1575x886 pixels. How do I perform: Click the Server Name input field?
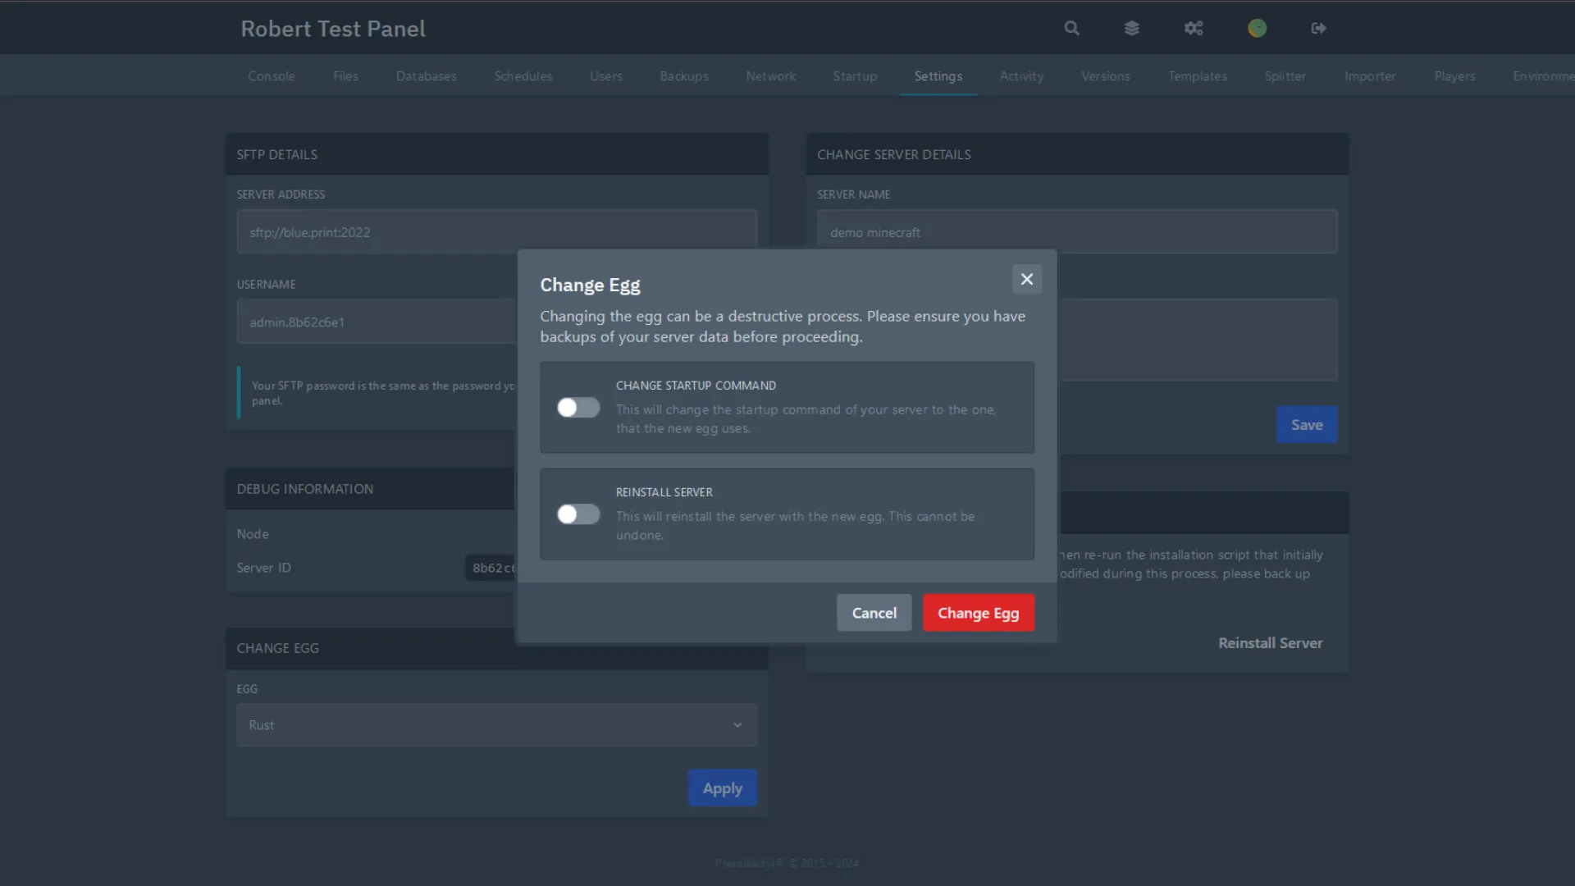point(1076,232)
